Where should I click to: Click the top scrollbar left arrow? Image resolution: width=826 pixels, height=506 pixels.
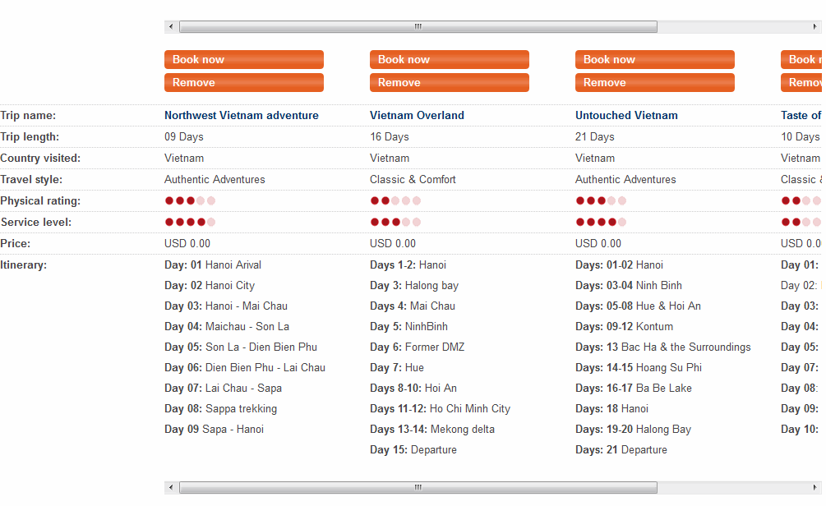click(171, 26)
